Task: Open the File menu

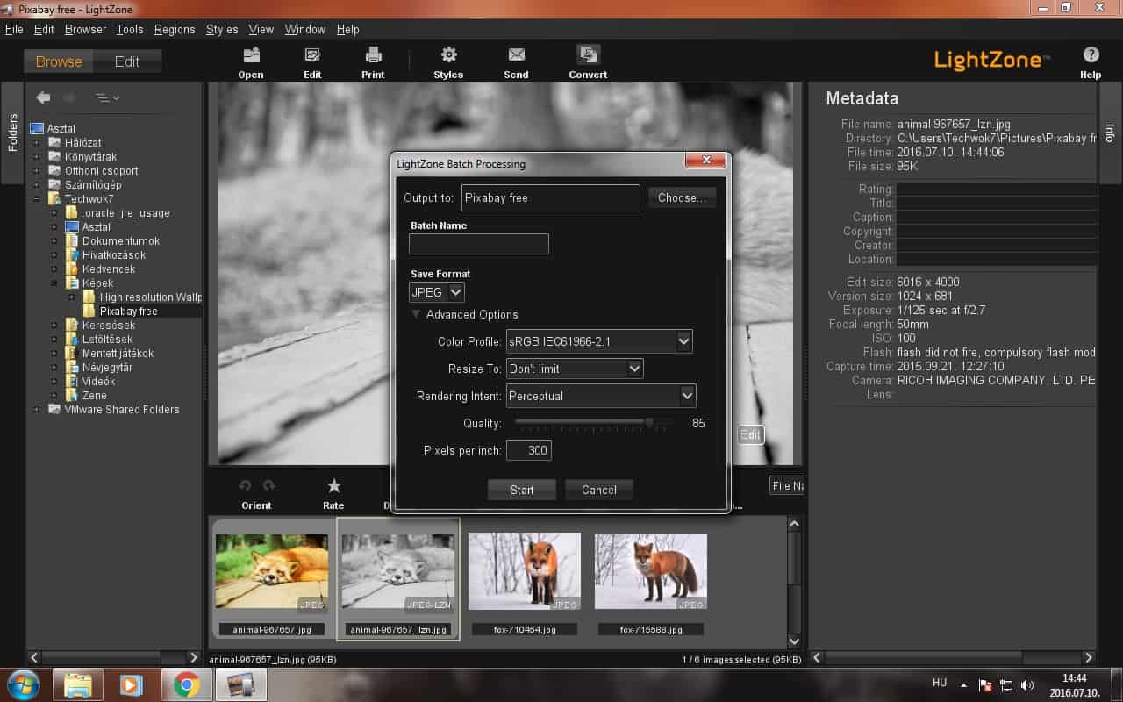Action: [14, 29]
